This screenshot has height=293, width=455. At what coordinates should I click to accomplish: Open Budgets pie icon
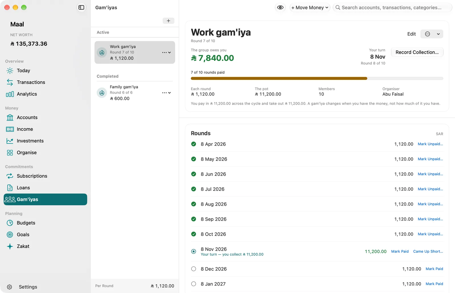pyautogui.click(x=10, y=223)
